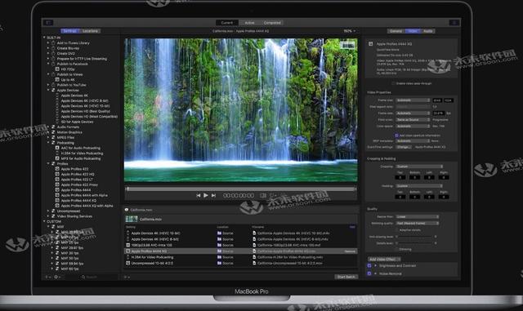Expand Add to iTunes Library
Screen dimensions: 523x311
[48, 43]
